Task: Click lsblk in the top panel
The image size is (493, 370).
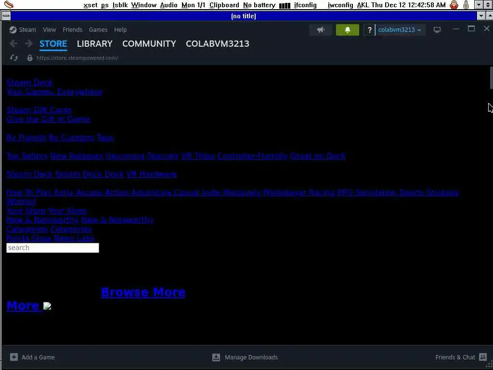Action: [120, 5]
